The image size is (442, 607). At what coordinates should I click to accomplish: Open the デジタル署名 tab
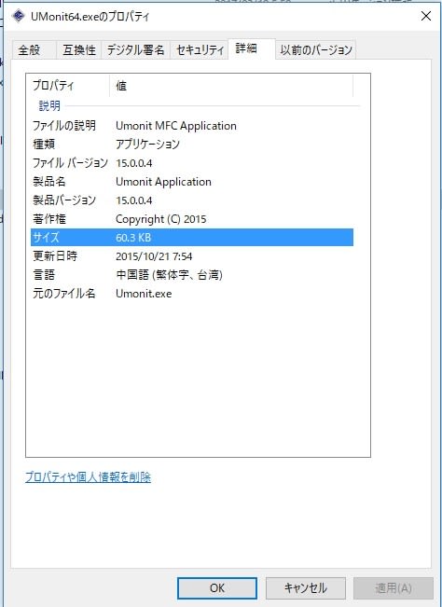pyautogui.click(x=135, y=50)
